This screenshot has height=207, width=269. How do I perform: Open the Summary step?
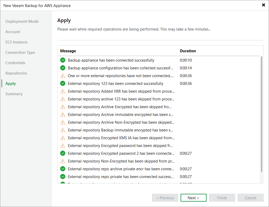tap(14, 94)
